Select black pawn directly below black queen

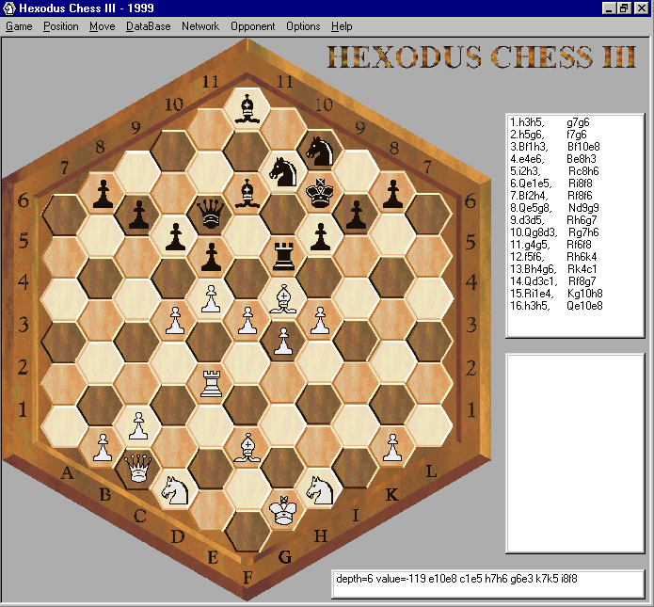click(x=211, y=257)
